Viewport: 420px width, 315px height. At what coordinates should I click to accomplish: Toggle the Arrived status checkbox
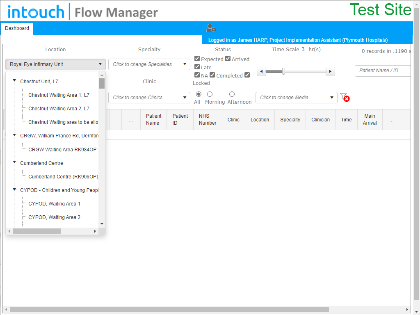coord(228,59)
